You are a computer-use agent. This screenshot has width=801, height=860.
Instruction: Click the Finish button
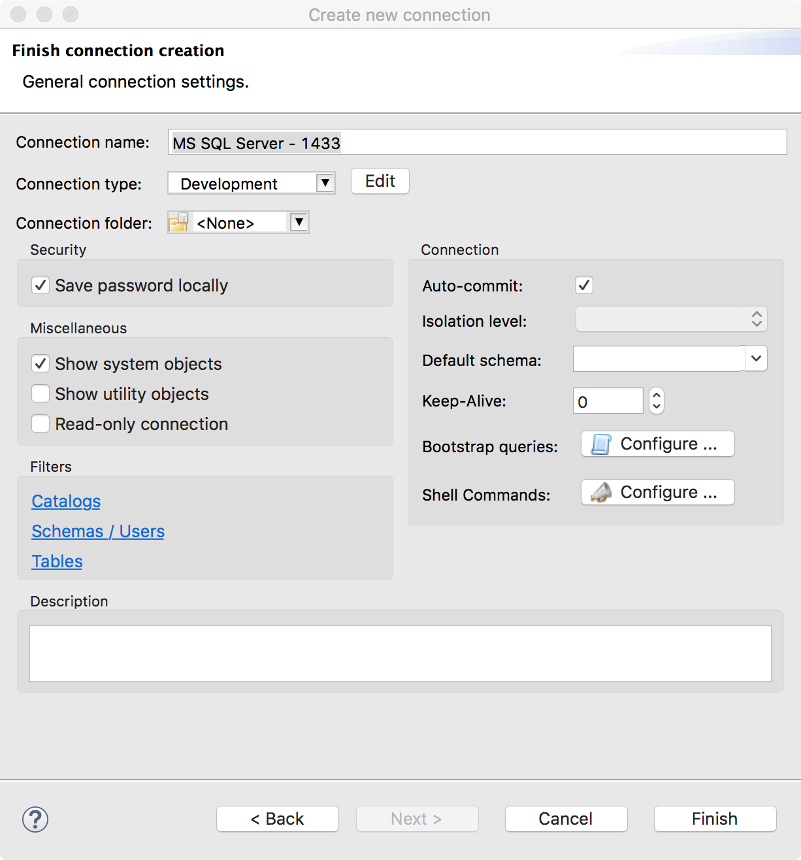(x=715, y=819)
